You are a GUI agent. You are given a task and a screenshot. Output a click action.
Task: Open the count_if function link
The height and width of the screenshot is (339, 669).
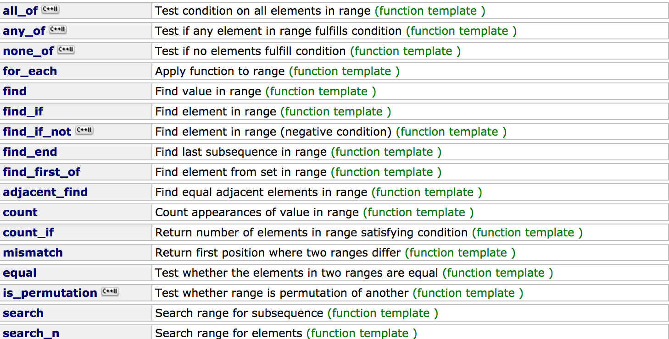point(28,233)
